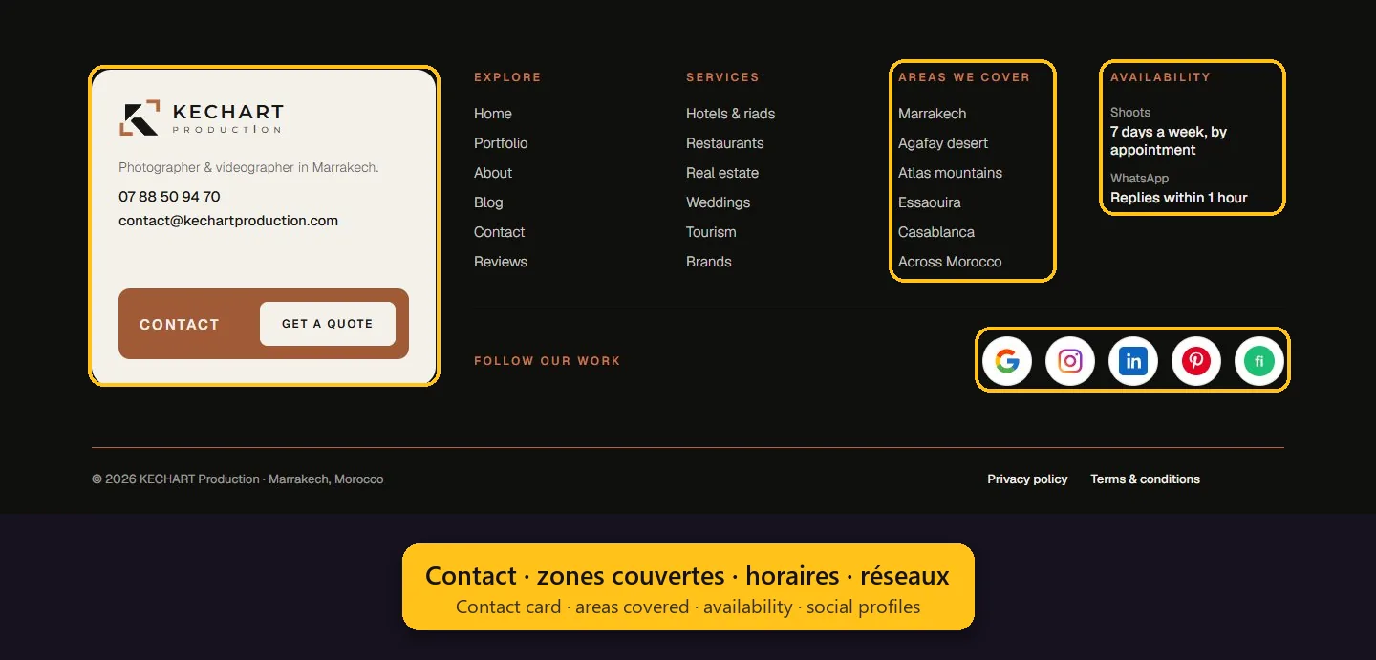Click the AVAILABILITY heading

[1160, 77]
